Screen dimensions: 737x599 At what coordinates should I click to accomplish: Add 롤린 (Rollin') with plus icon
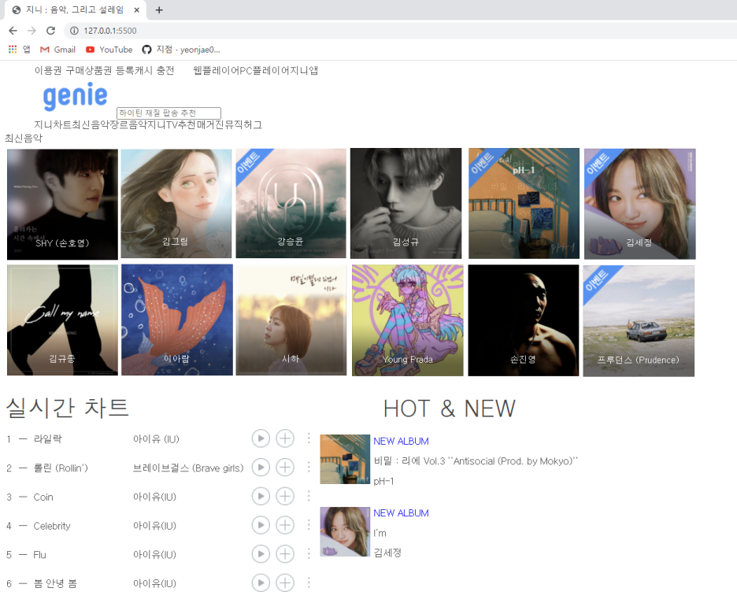285,467
